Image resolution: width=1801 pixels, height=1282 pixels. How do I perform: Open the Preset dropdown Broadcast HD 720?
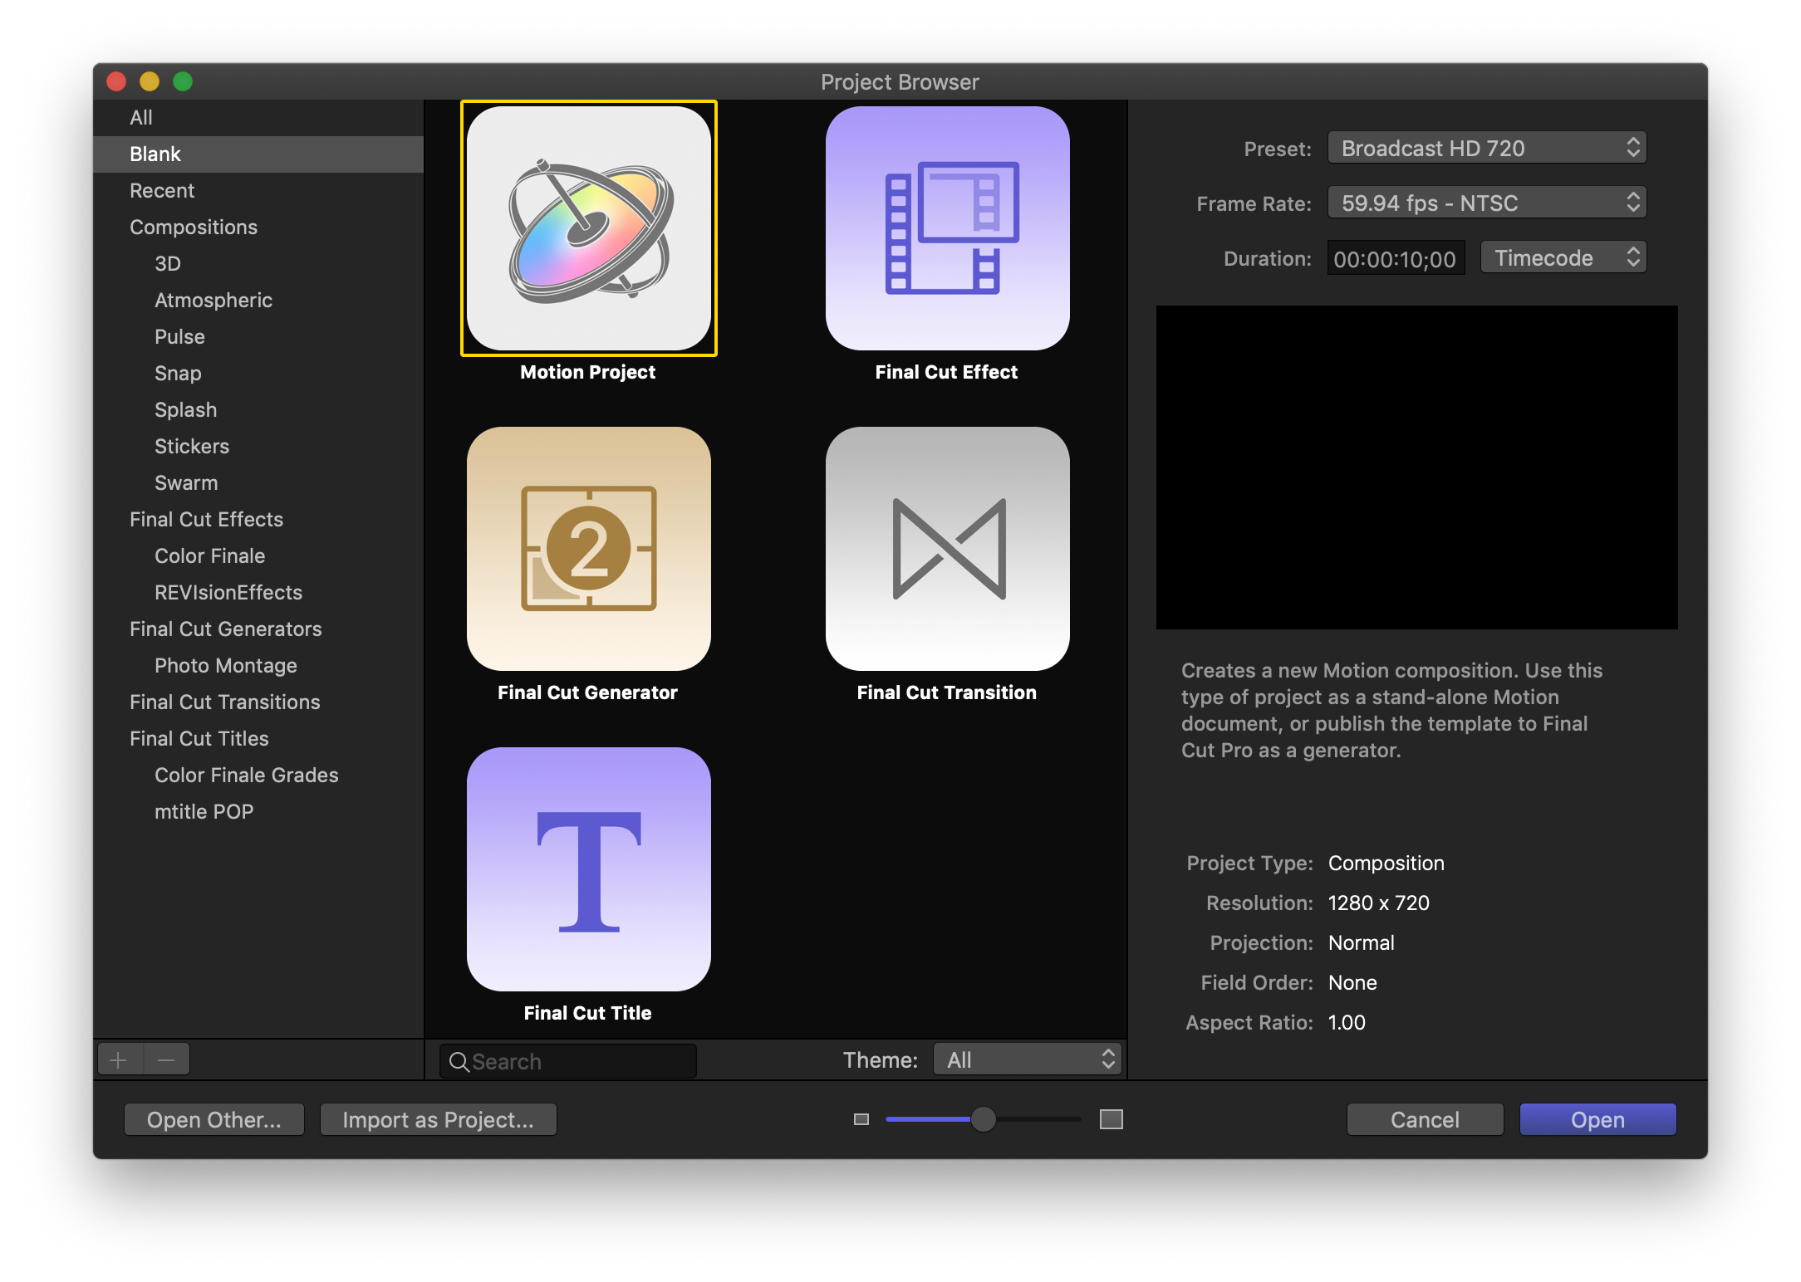click(x=1486, y=149)
